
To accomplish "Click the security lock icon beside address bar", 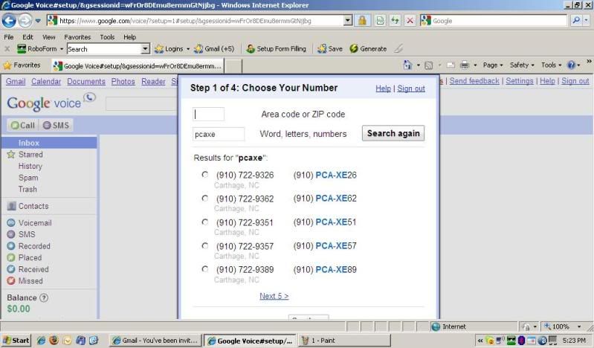I will click(x=362, y=21).
